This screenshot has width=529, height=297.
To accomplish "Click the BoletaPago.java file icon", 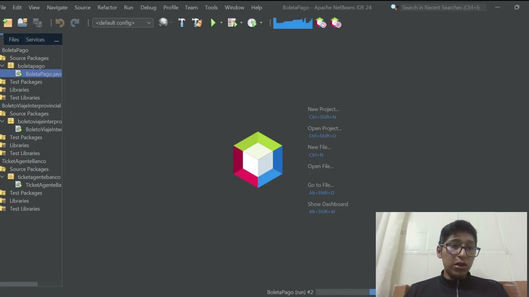I will point(19,73).
